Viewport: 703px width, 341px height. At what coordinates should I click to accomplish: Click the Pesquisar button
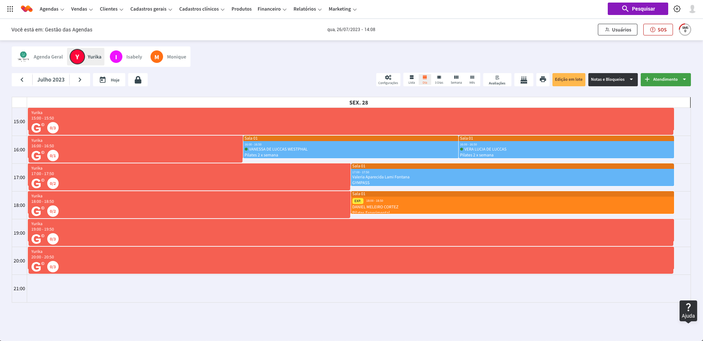(638, 9)
